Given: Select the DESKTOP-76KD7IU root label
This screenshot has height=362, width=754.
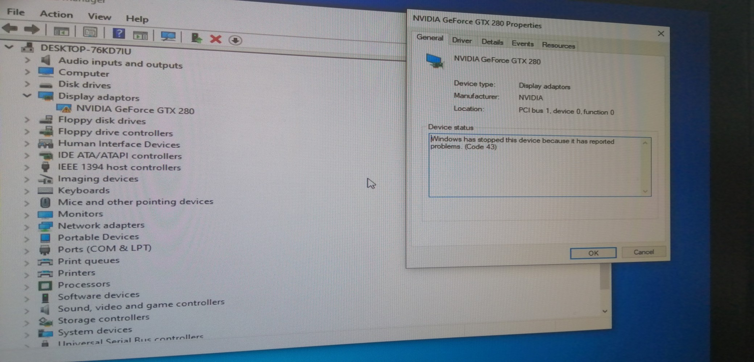Looking at the screenshot, I should 86,50.
